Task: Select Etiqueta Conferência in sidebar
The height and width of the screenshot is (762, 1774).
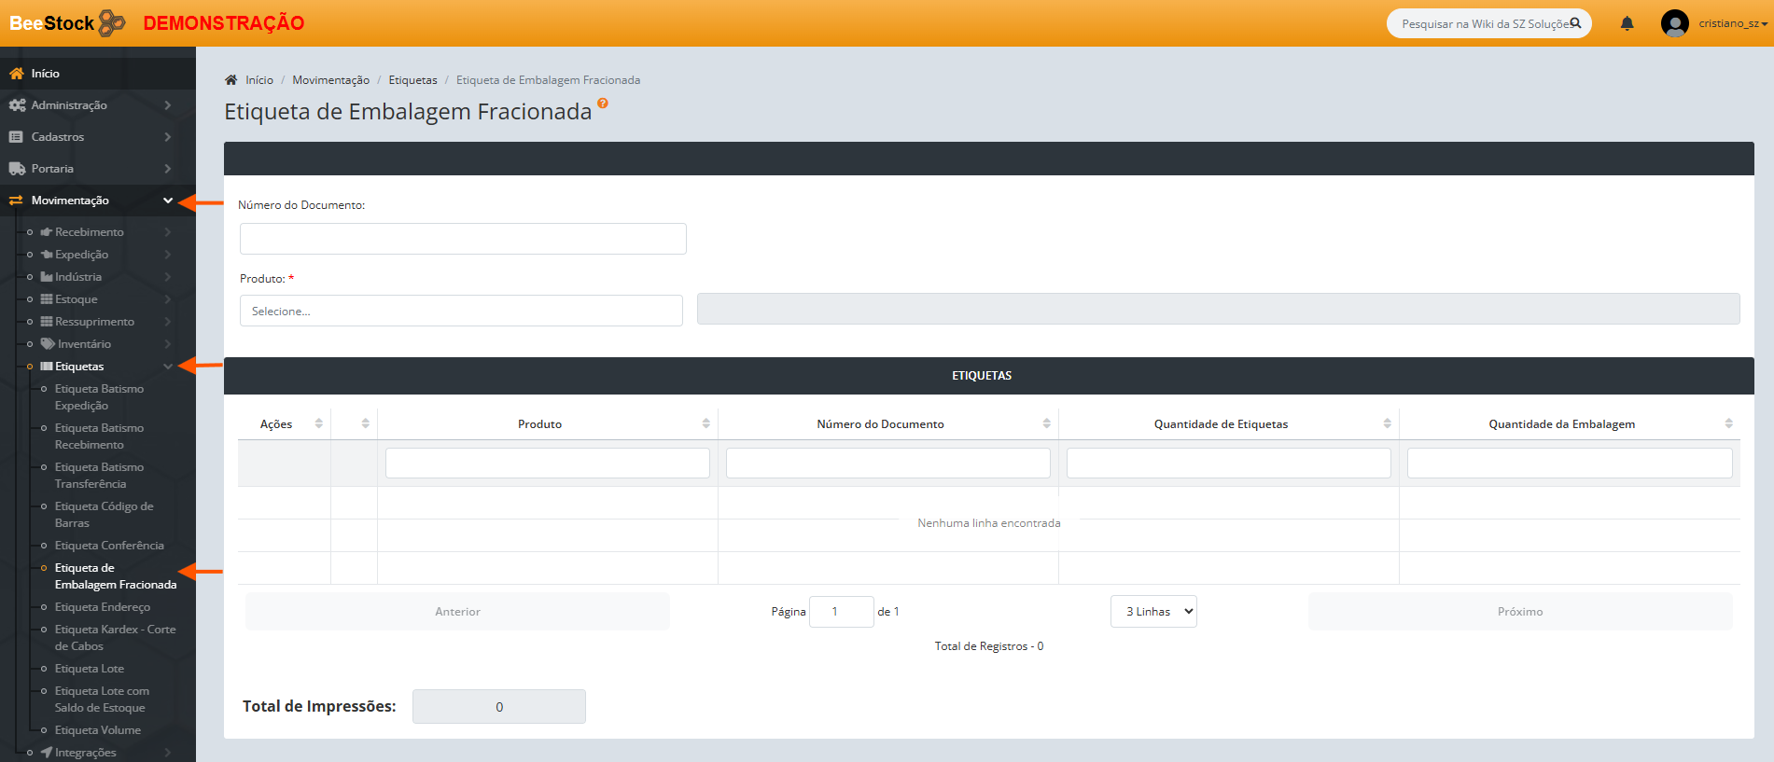Action: [109, 546]
